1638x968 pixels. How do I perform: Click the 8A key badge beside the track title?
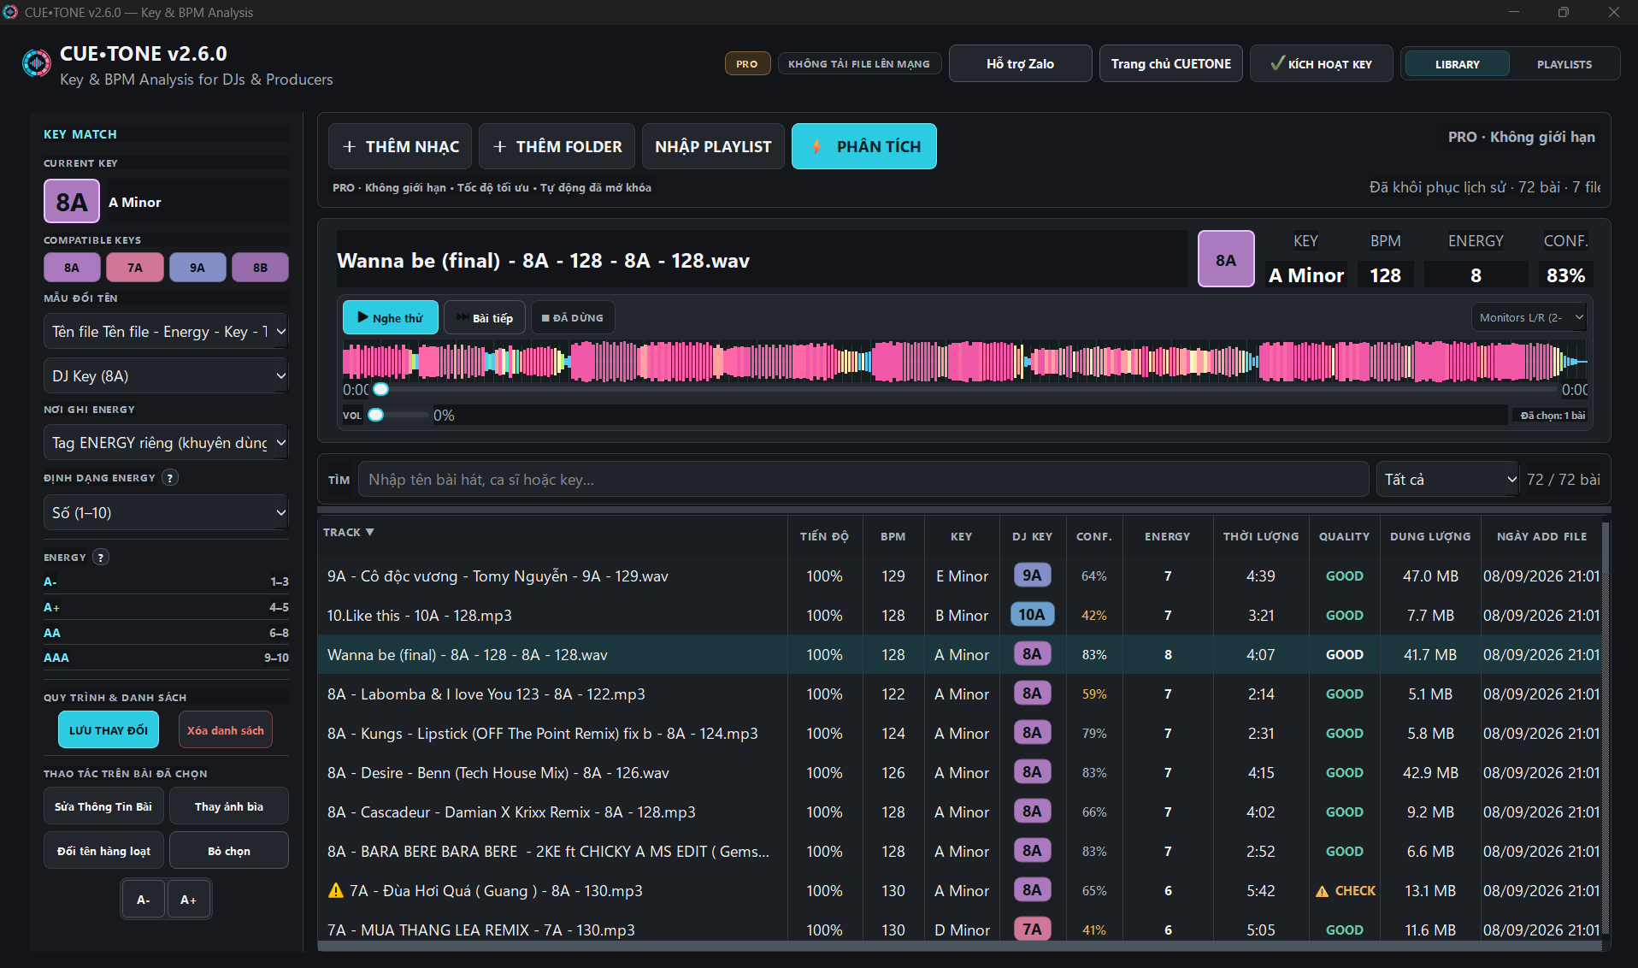tap(1226, 259)
